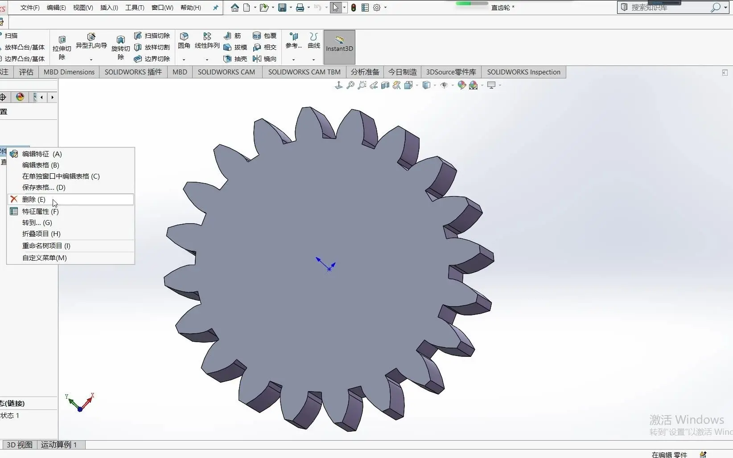Select the 筋 (Rib) tool

(232, 36)
